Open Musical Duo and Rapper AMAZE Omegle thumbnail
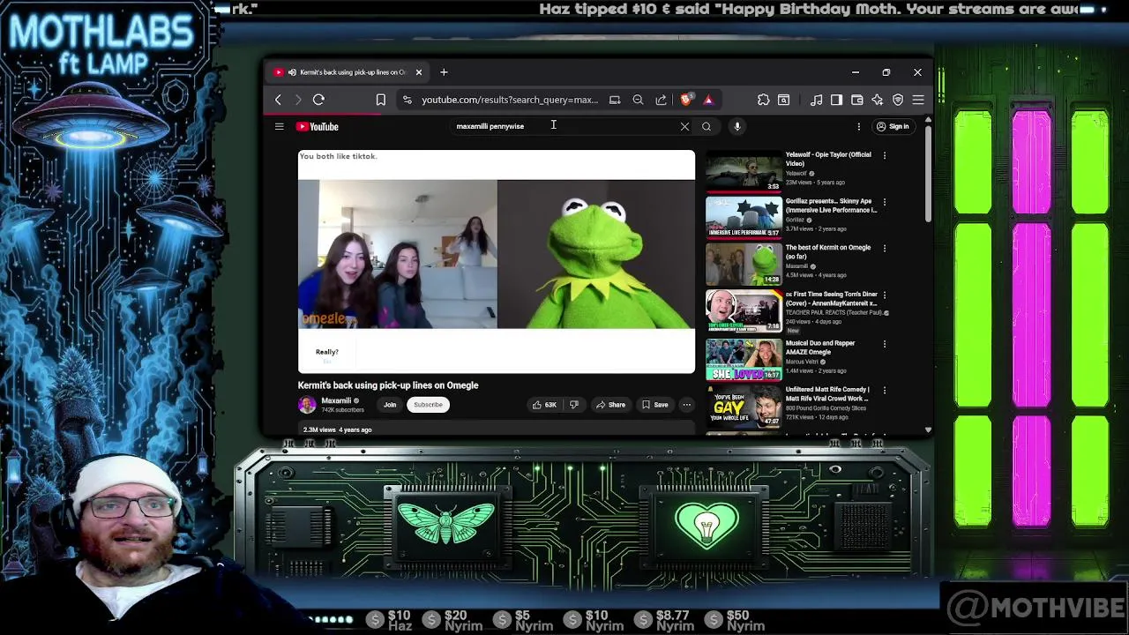Viewport: 1129px width, 635px height. pyautogui.click(x=743, y=359)
